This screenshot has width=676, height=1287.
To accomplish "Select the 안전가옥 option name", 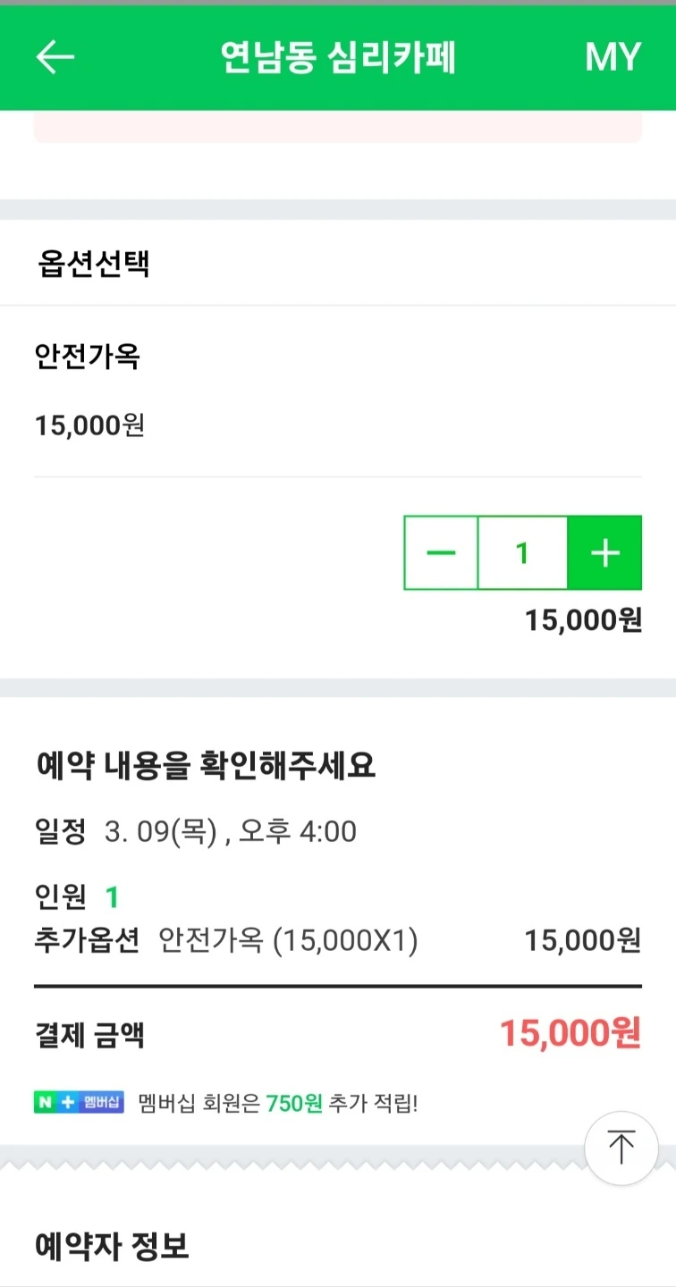I will coord(88,357).
